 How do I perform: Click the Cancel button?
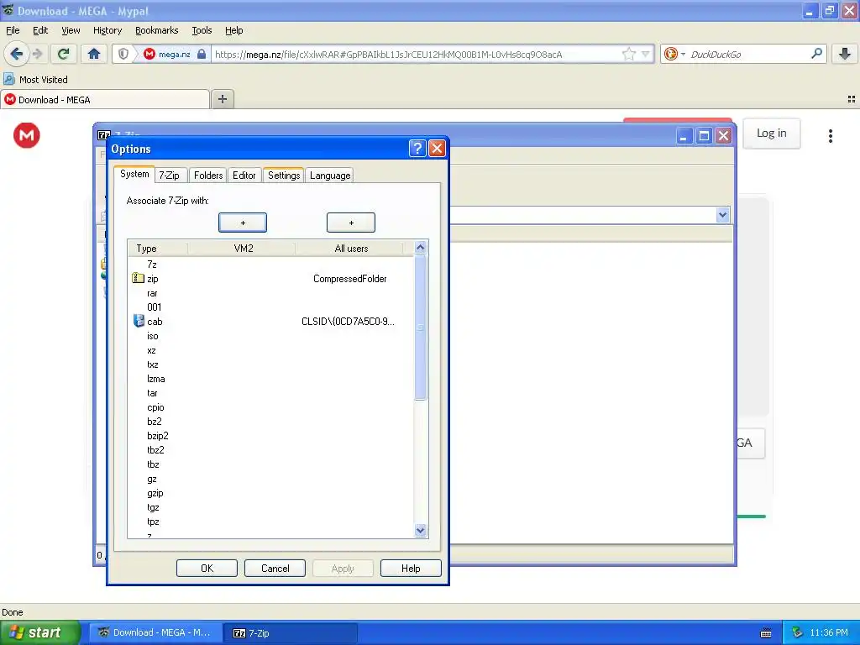[x=275, y=569]
